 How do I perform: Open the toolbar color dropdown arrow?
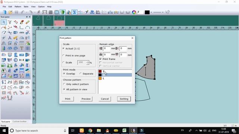(151, 12)
